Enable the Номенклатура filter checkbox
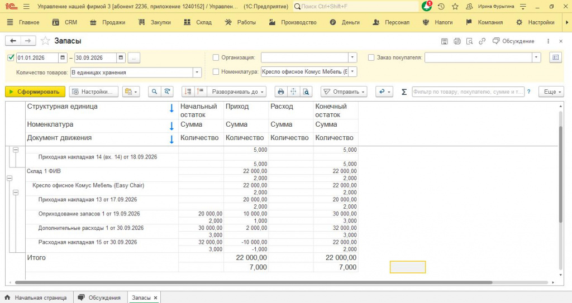 click(x=216, y=72)
